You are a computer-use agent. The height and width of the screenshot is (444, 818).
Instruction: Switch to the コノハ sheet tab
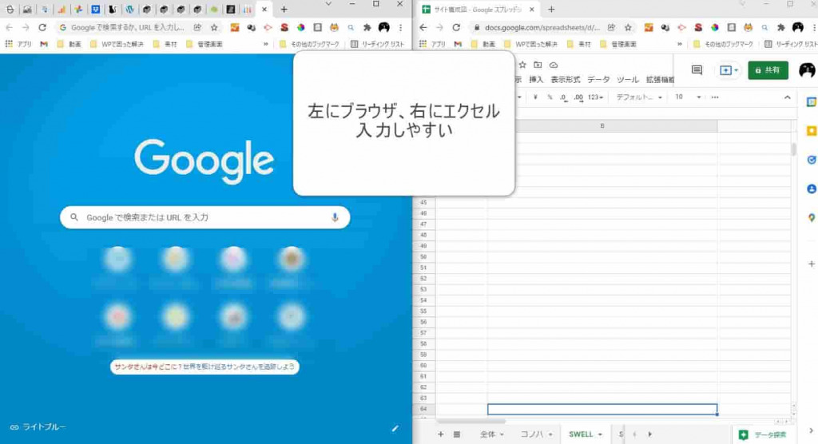point(531,434)
